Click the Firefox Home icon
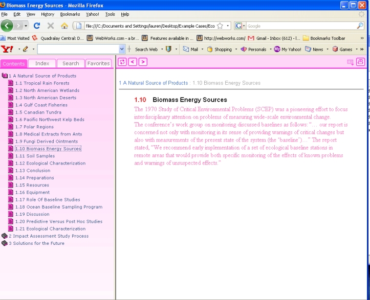The height and width of the screenshot is (300, 370). point(64,26)
